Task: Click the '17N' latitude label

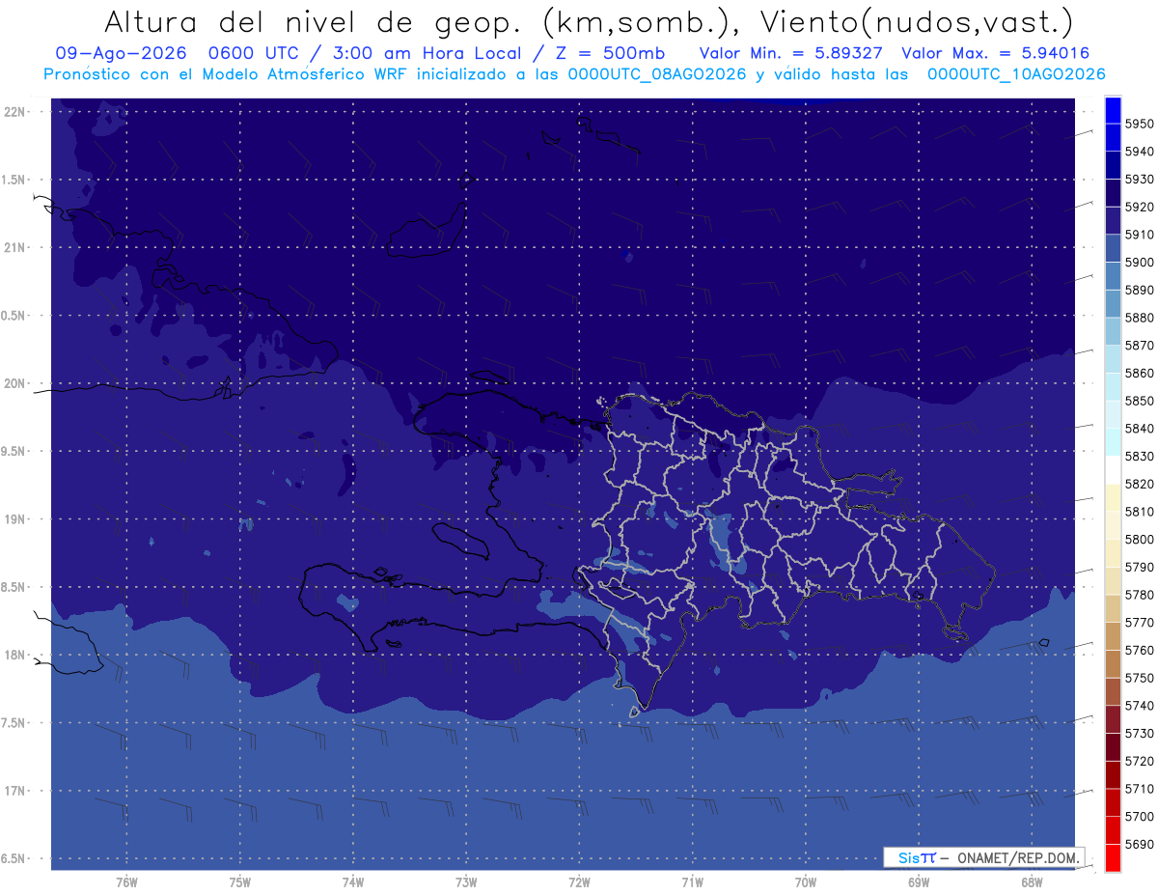Action: click(x=14, y=791)
